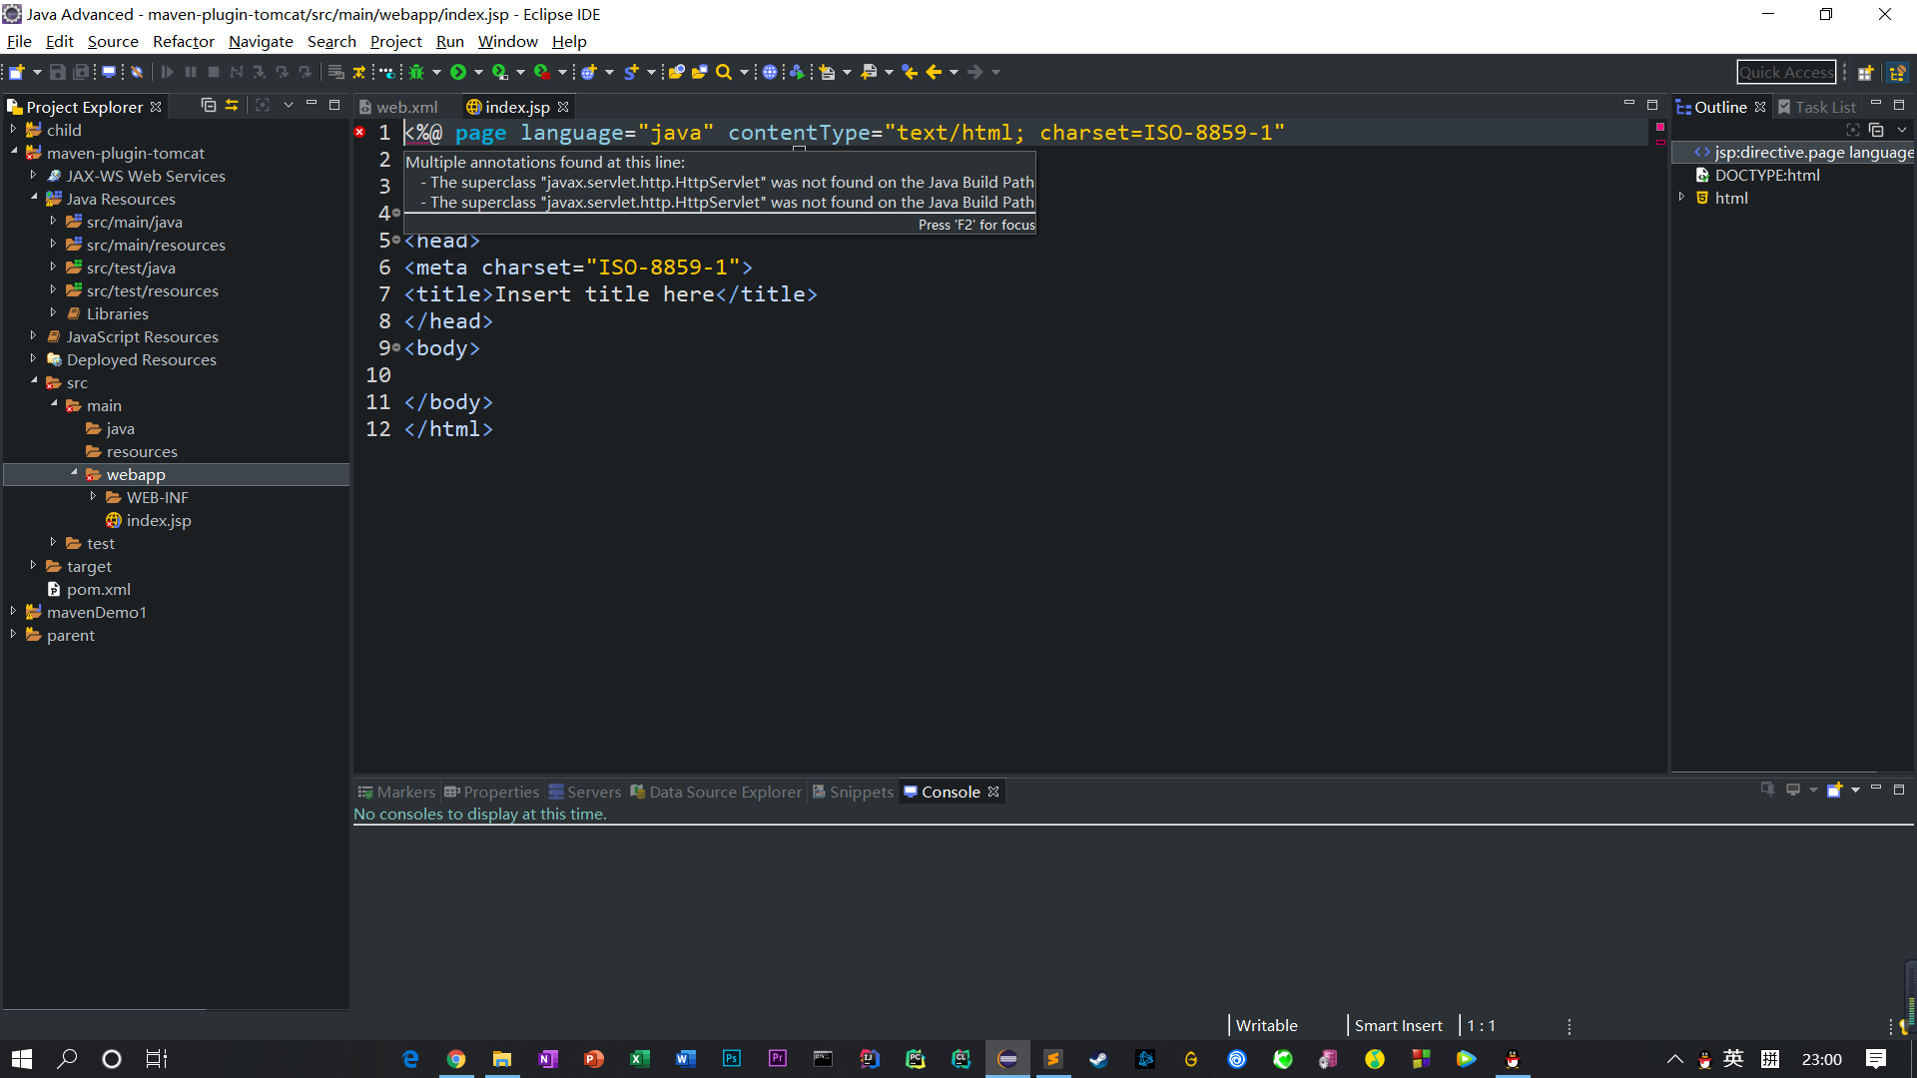Click the Windows Start button
This screenshot has width=1917, height=1078.
(22, 1059)
